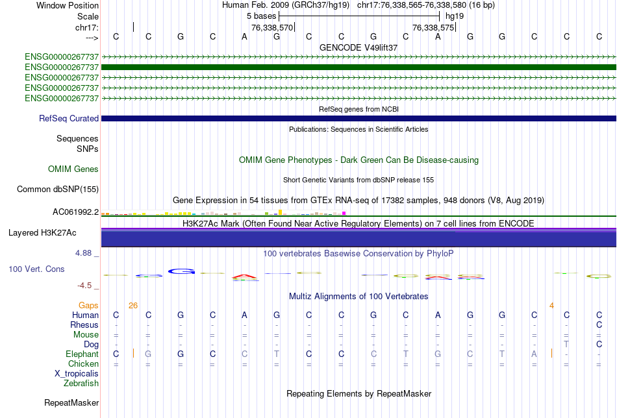This screenshot has width=617, height=418.
Task: Click the 76,338,570 coordinate marker
Action: point(272,27)
